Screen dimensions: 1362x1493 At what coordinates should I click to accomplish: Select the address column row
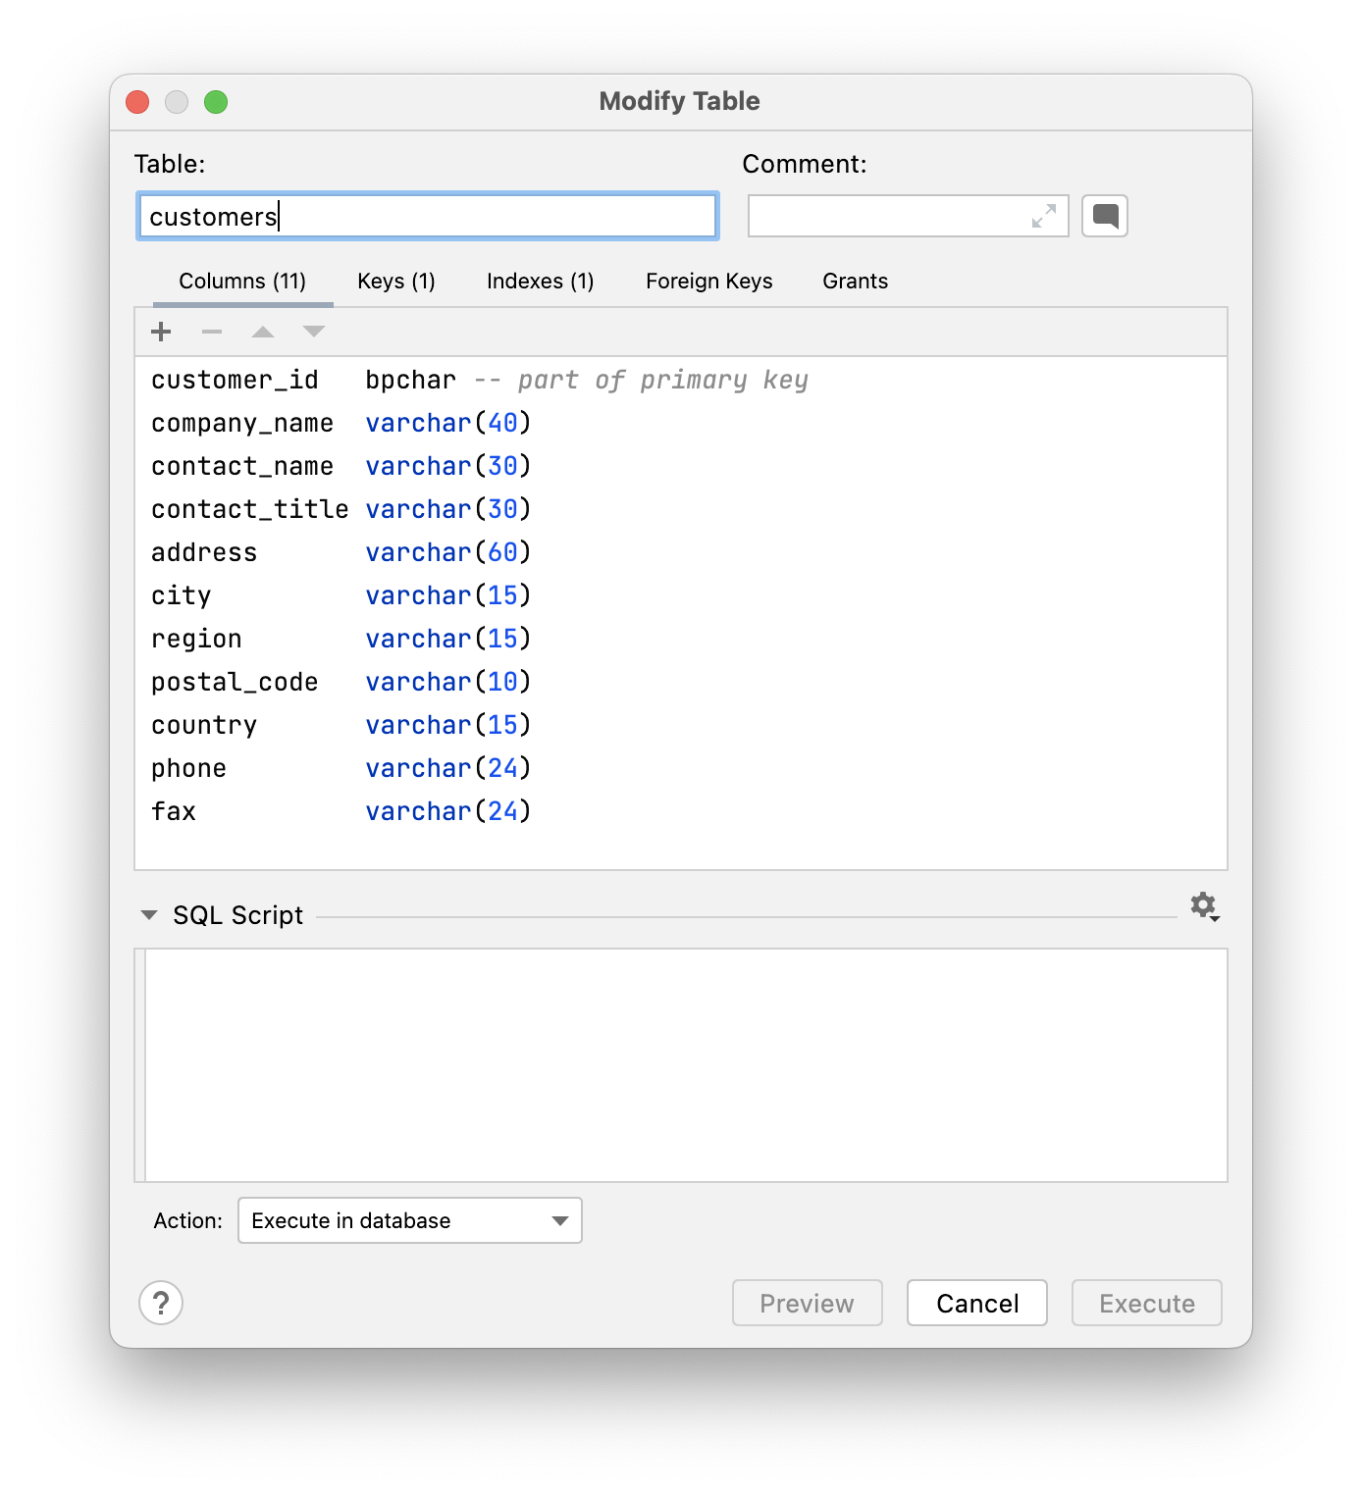681,552
